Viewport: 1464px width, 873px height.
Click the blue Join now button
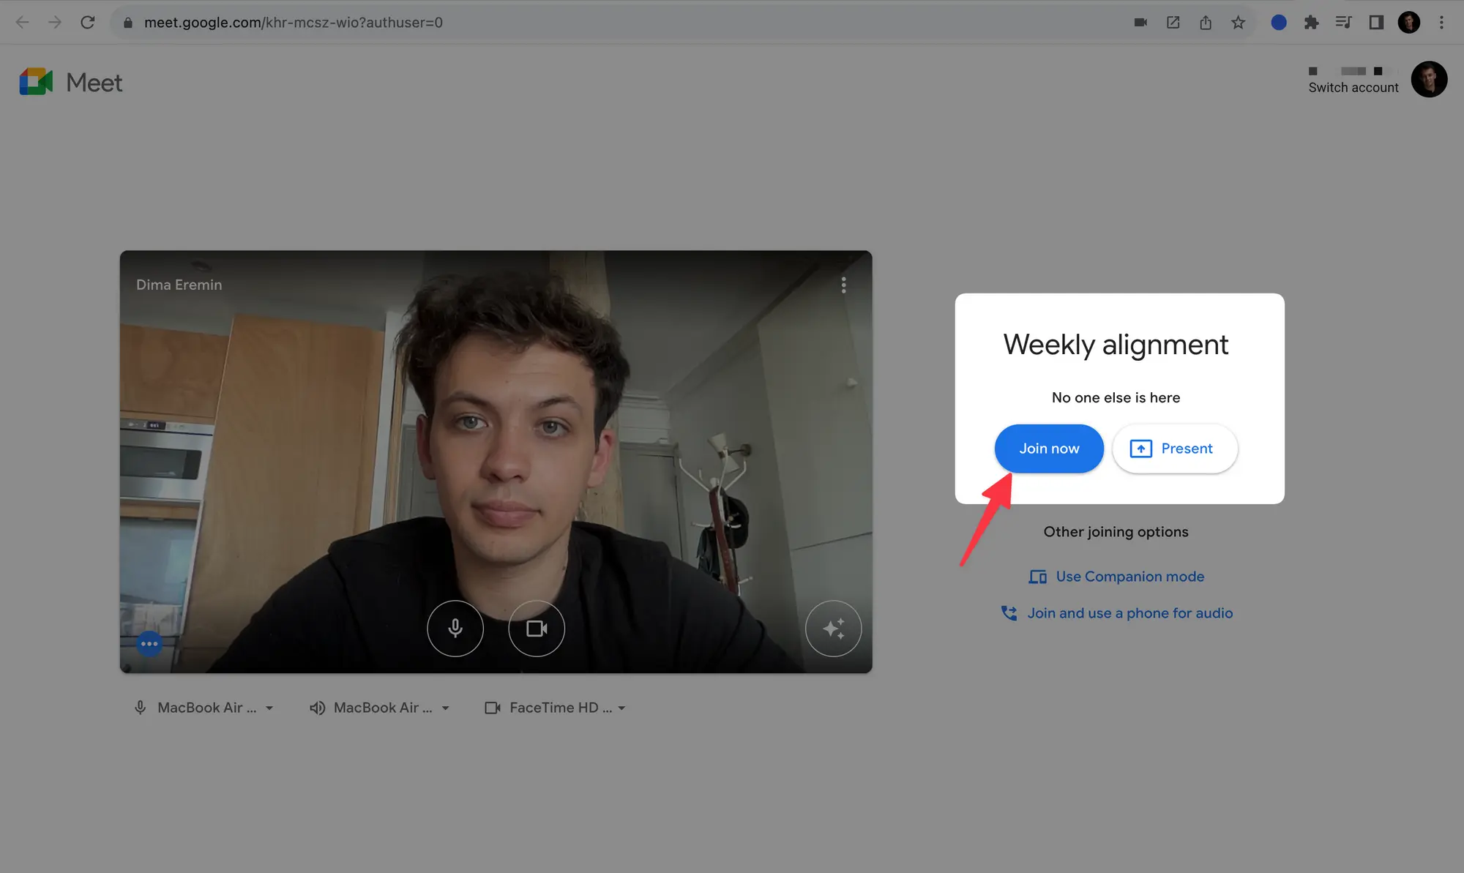click(1048, 449)
